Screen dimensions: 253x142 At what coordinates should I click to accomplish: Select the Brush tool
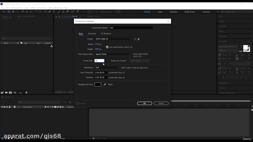[x=59, y=12]
